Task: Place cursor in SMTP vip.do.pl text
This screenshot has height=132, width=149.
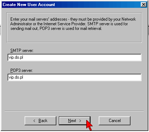Action: coord(16,58)
